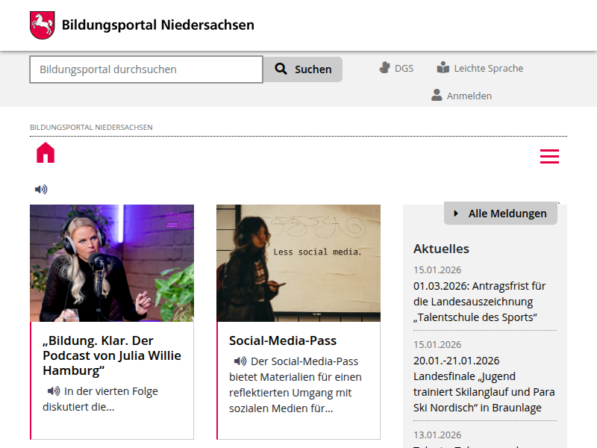
Task: Play audio for the podcast teaser text
Action: click(x=54, y=391)
